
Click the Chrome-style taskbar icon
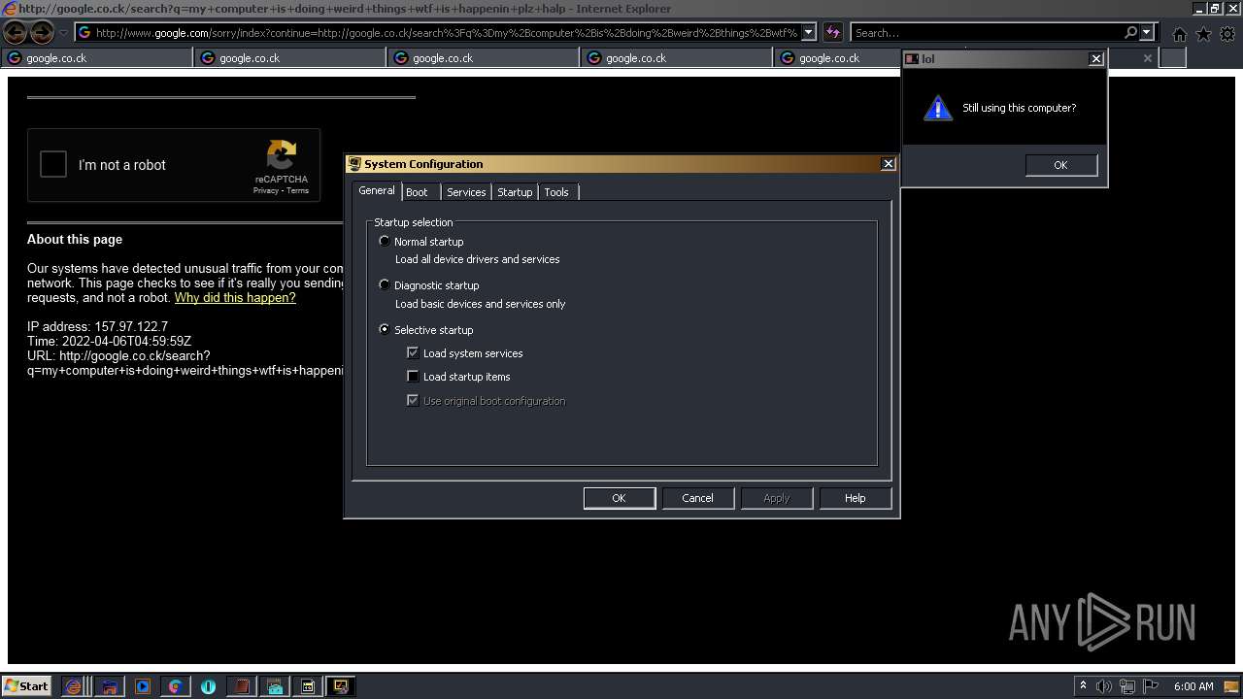coord(175,686)
